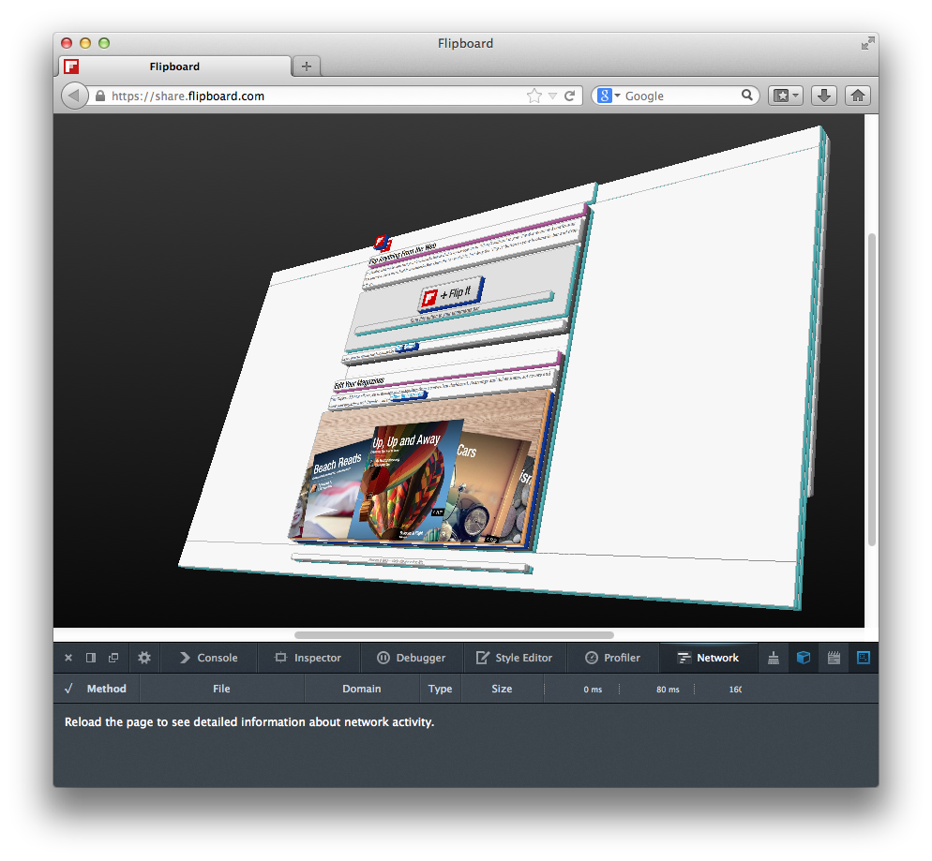Dock developer tools to the side
The width and height of the screenshot is (932, 861).
coord(91,658)
